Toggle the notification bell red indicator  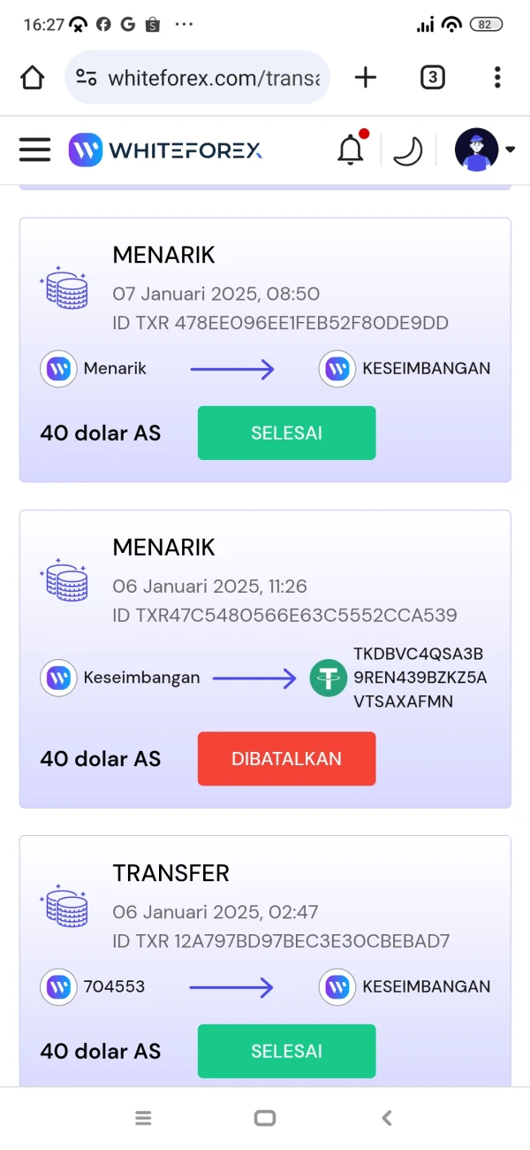(364, 134)
